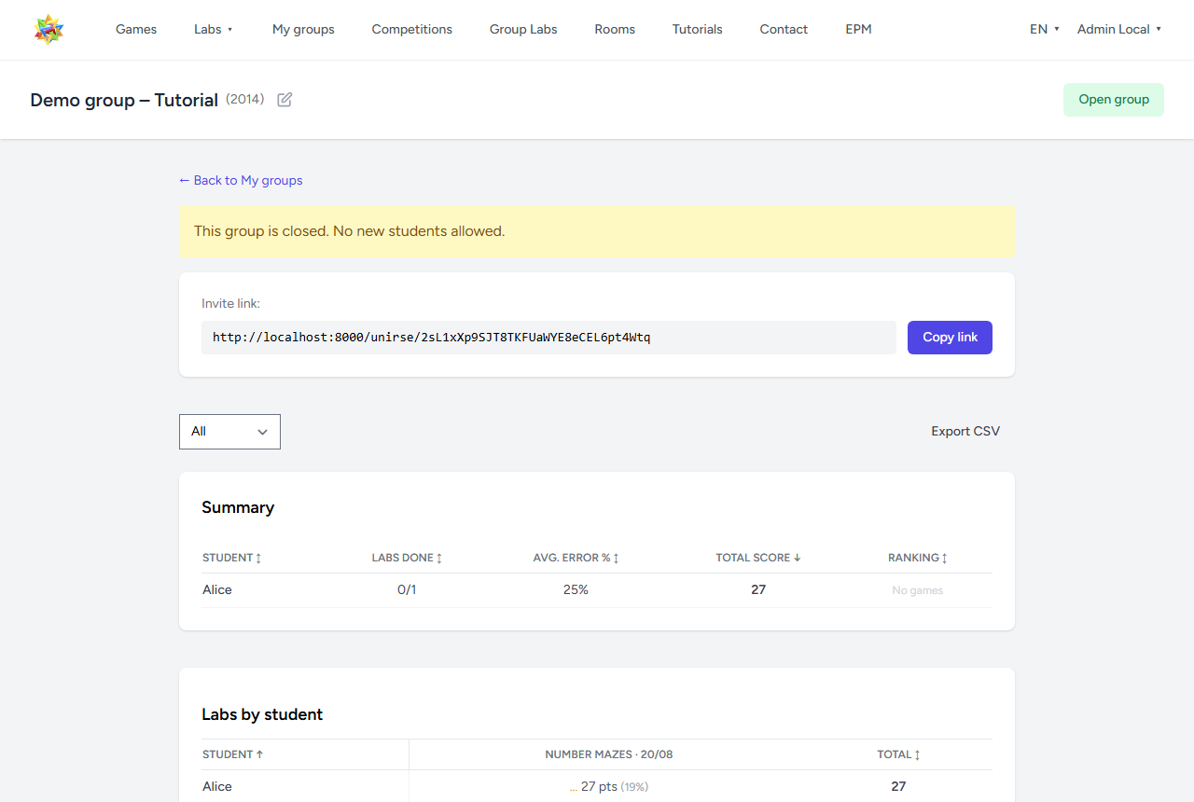The image size is (1194, 802).
Task: Click the (2014) year label
Action: [245, 99]
